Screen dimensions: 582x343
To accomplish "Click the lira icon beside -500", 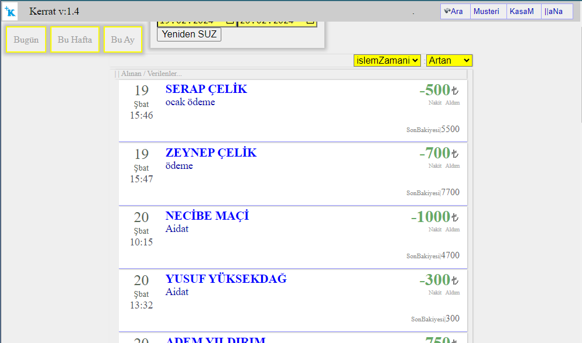I will (x=455, y=91).
